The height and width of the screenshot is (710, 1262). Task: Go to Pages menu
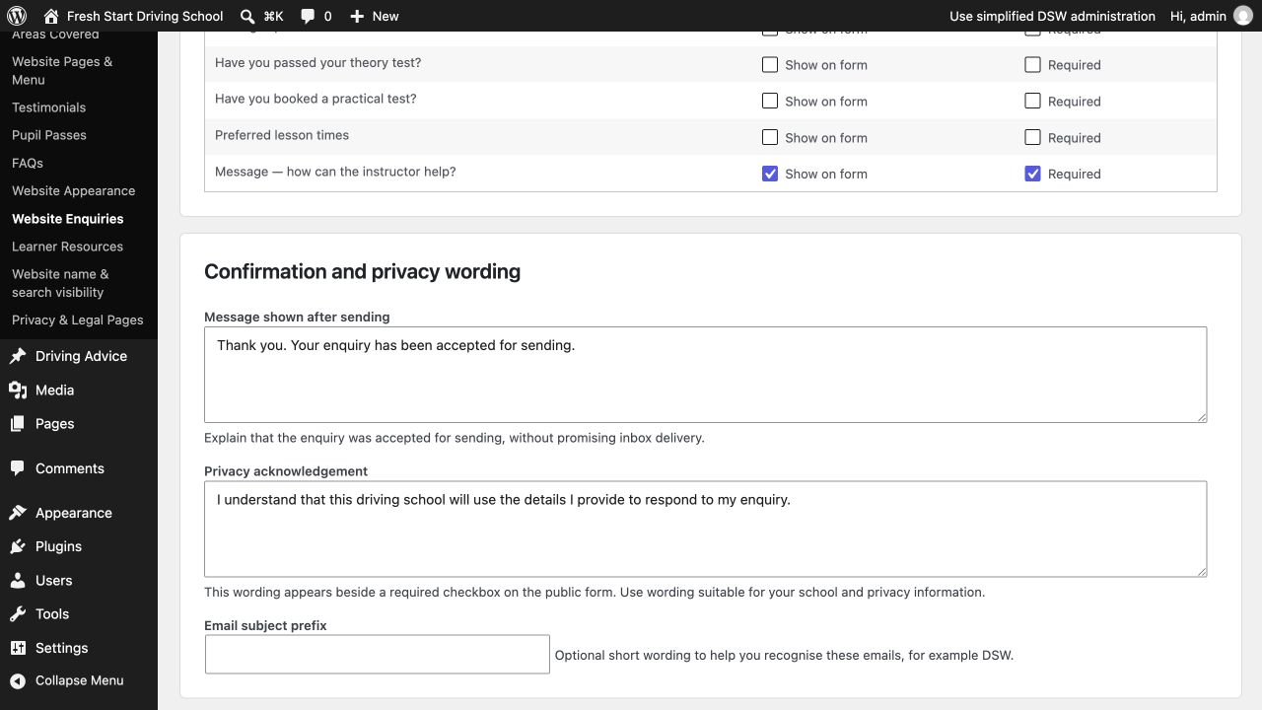tap(54, 423)
